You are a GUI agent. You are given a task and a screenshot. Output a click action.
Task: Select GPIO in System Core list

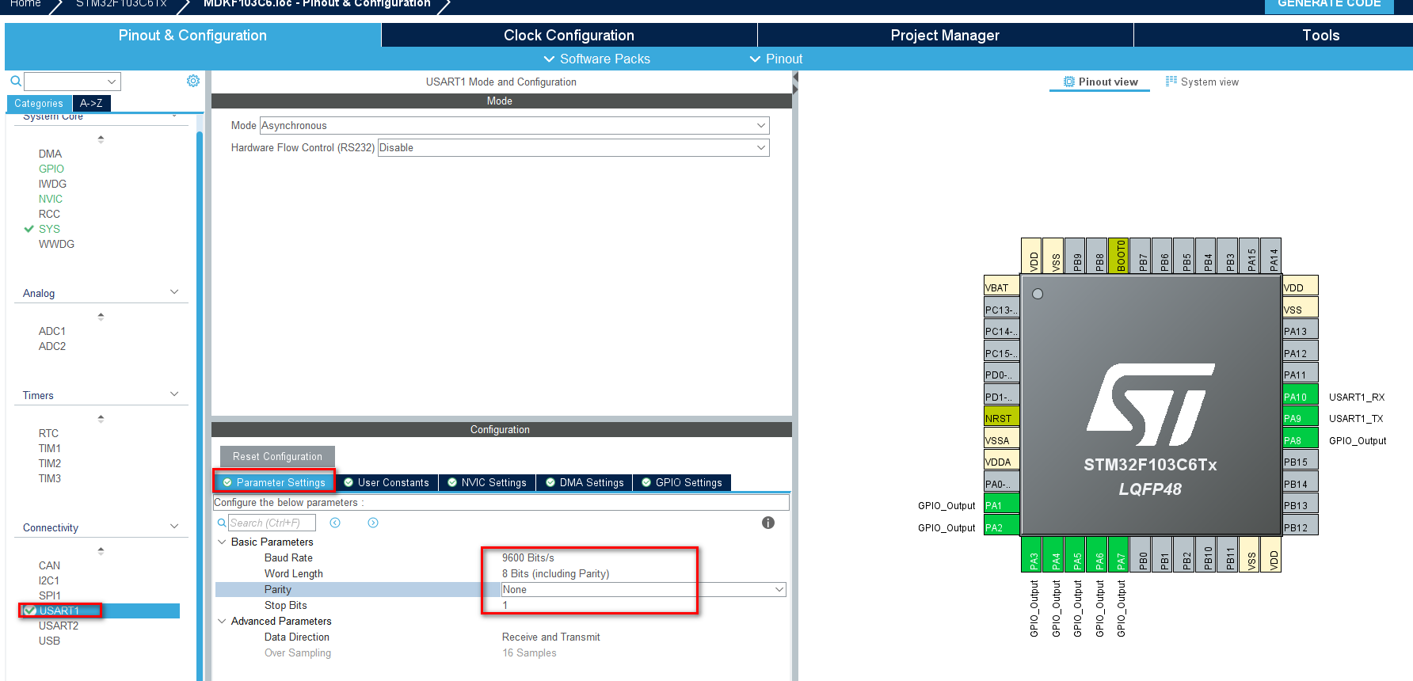pos(51,169)
